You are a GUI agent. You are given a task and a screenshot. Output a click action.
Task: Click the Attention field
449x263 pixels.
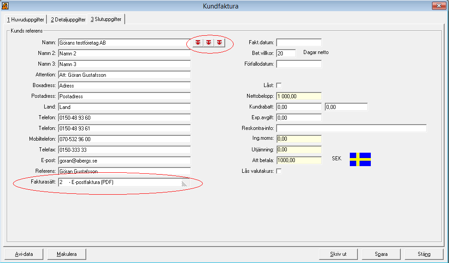[x=124, y=75]
